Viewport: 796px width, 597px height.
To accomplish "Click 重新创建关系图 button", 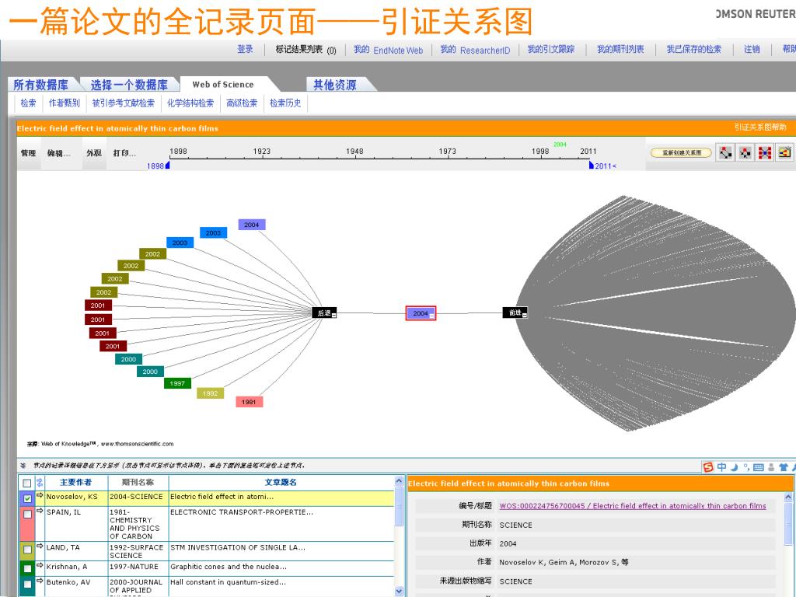I will point(681,152).
